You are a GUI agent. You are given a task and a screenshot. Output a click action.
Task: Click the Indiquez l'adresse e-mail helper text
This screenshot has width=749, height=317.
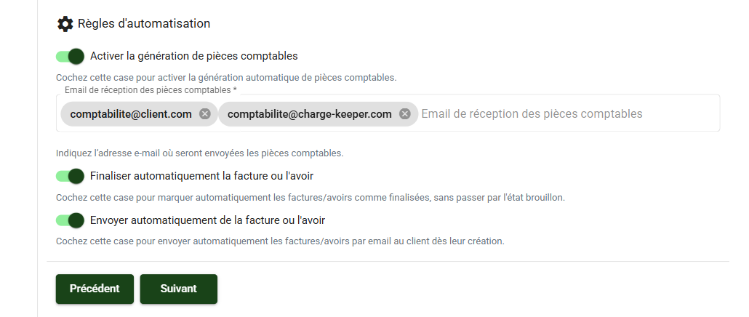point(200,153)
